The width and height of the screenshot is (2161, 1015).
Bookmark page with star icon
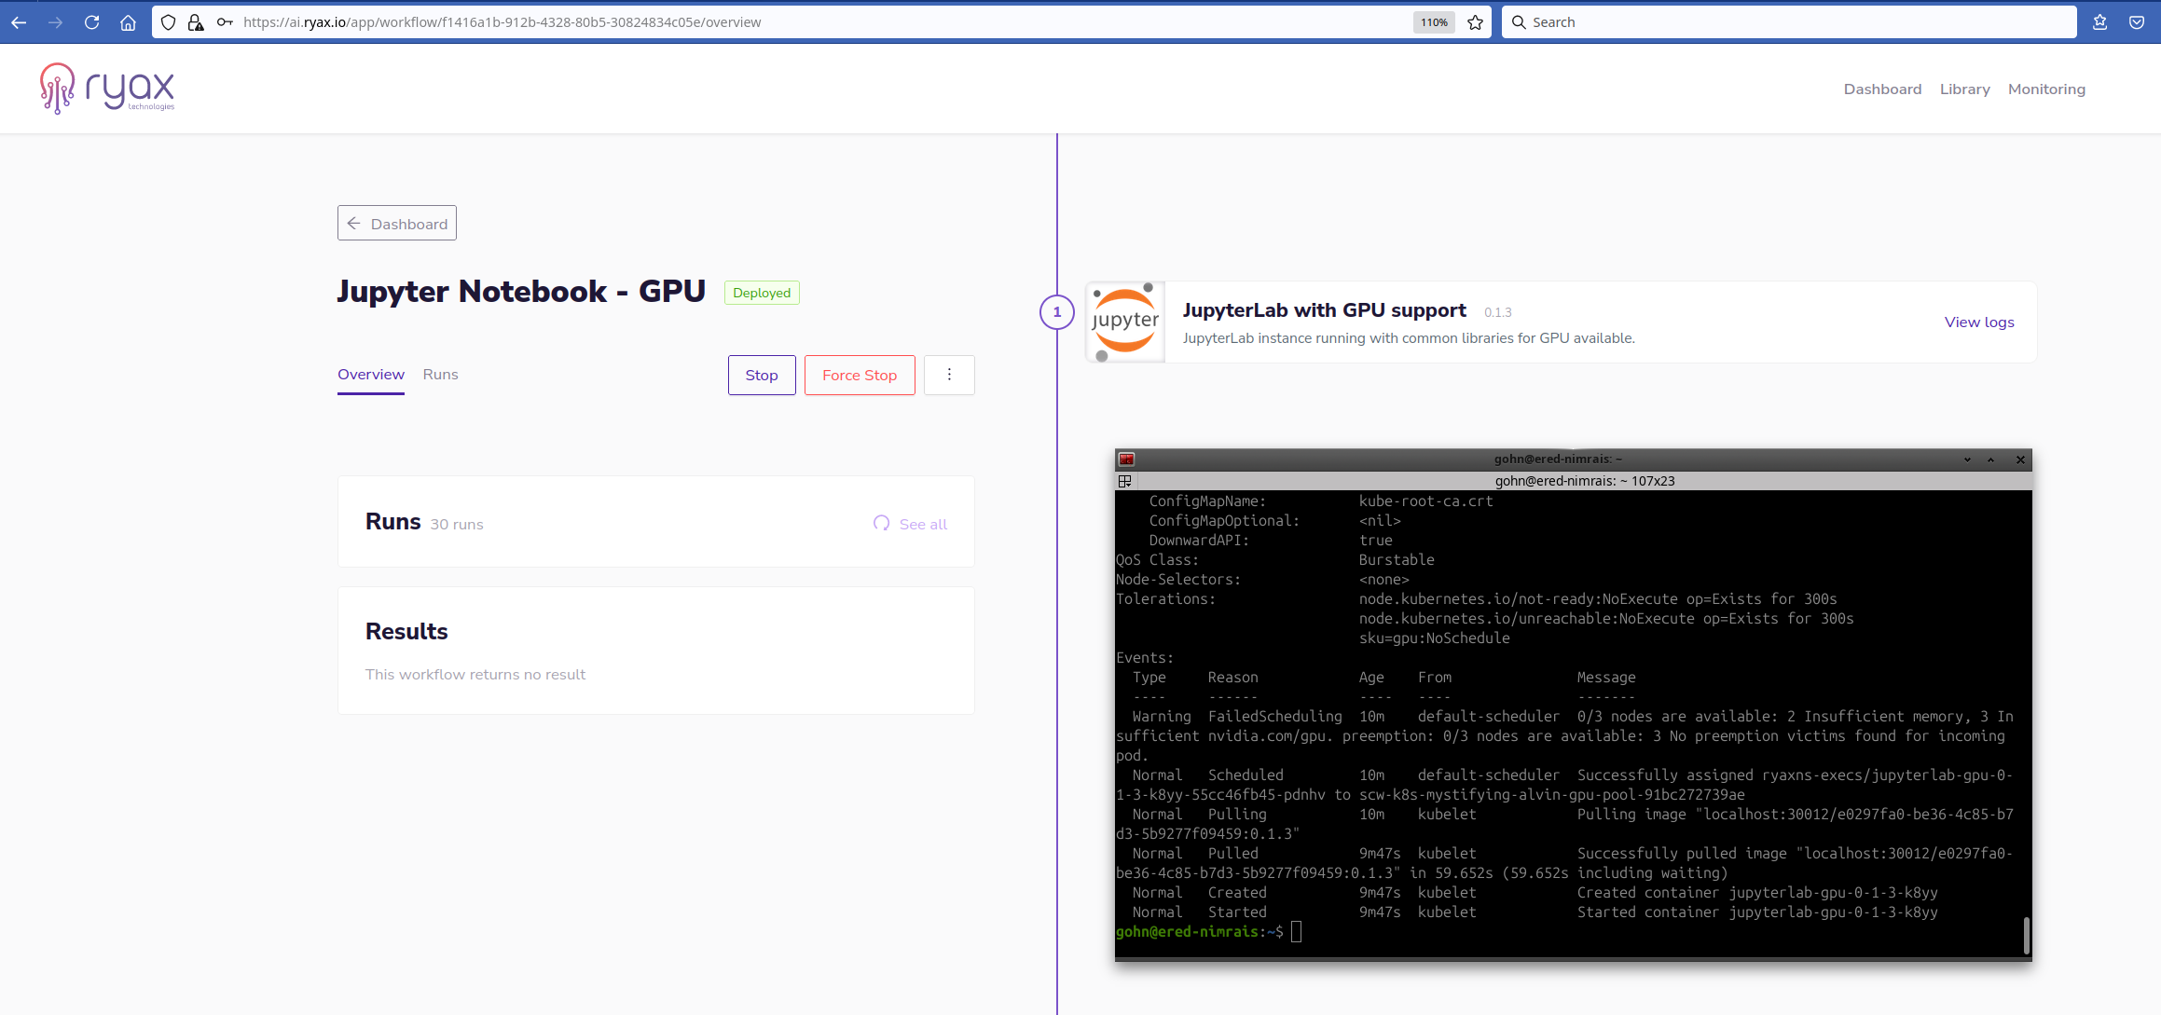pos(1475,22)
